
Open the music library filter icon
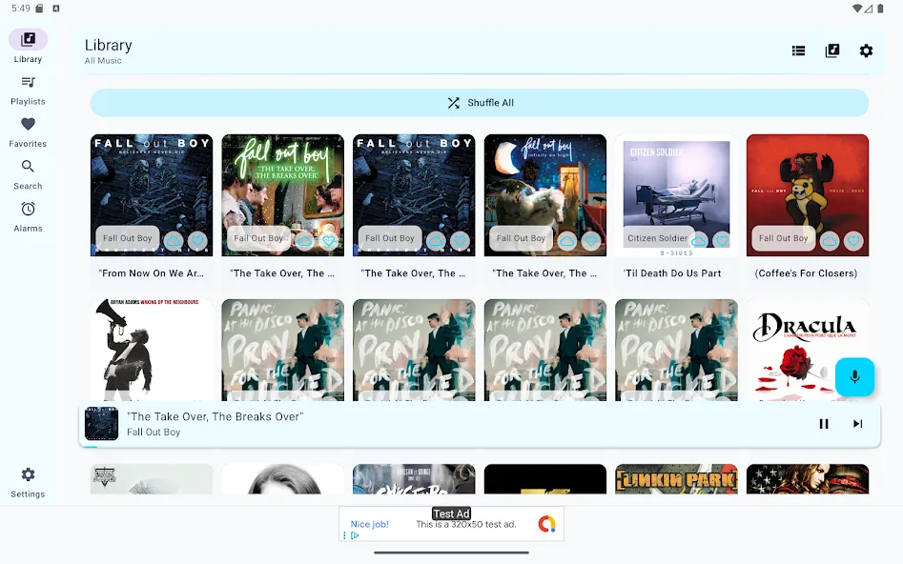pyautogui.click(x=832, y=50)
